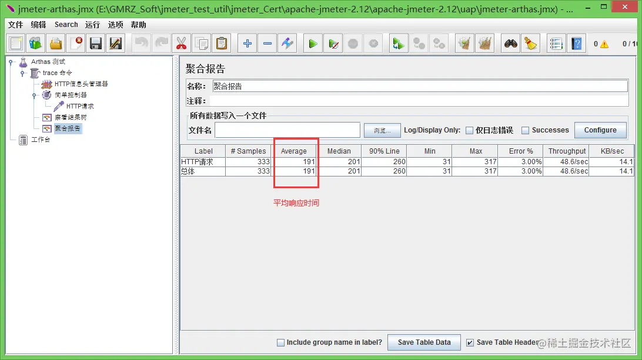The height and width of the screenshot is (360, 642).
Task: Click the Remote start all icon
Action: [x=399, y=43]
